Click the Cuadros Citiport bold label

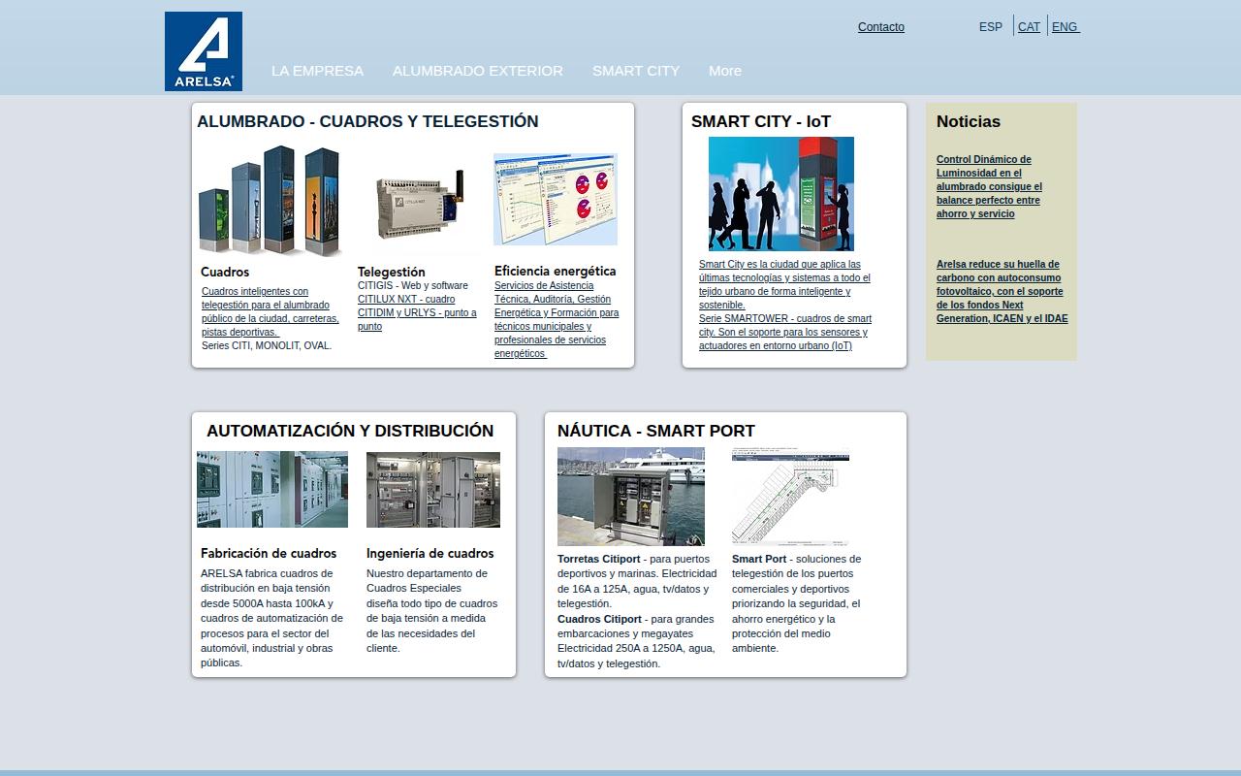click(599, 619)
